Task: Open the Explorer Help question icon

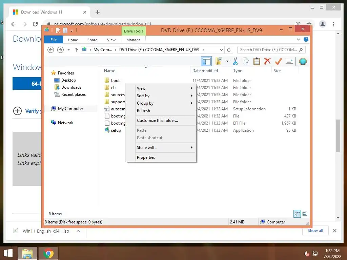Action: 306,39
